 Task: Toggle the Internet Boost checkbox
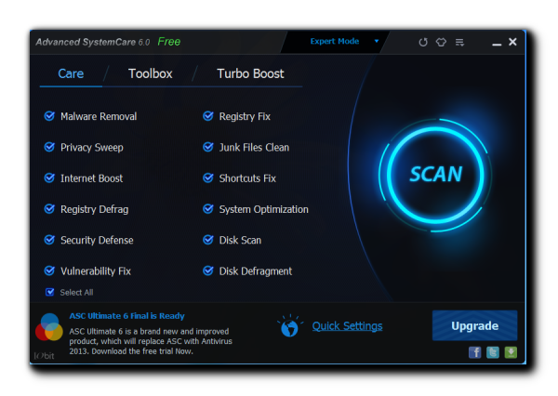pos(49,178)
